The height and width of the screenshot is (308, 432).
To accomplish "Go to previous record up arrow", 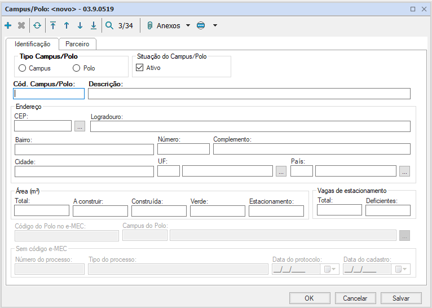I will 67,25.
